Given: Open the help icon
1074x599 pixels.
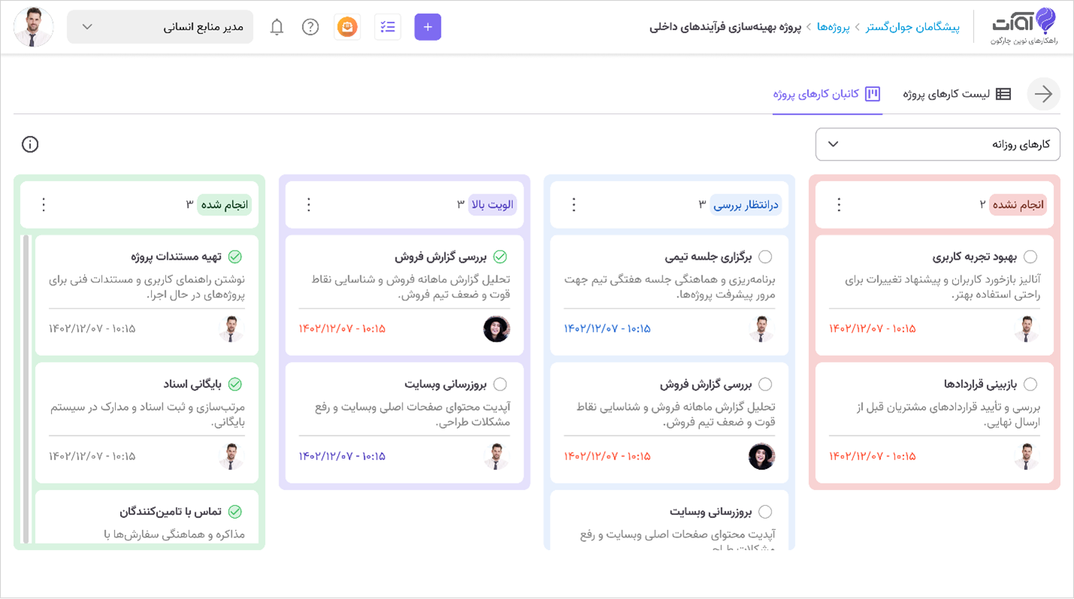Looking at the screenshot, I should coord(310,26).
